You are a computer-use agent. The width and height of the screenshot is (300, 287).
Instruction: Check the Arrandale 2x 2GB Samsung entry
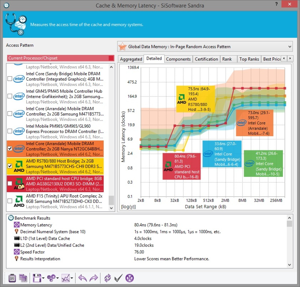point(10,114)
